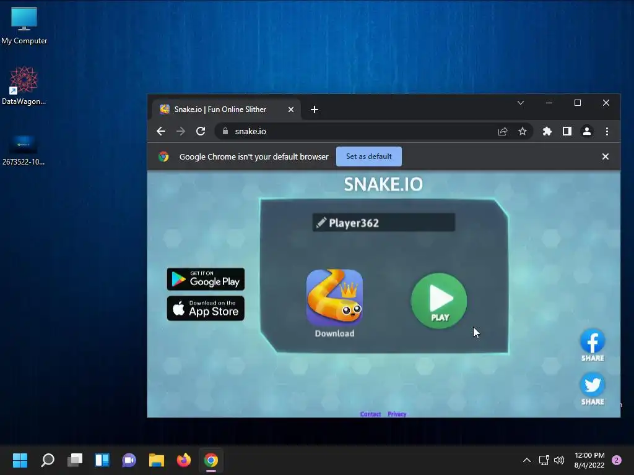Image resolution: width=634 pixels, height=475 pixels.
Task: Open Chrome's three-dot menu
Action: coord(607,131)
